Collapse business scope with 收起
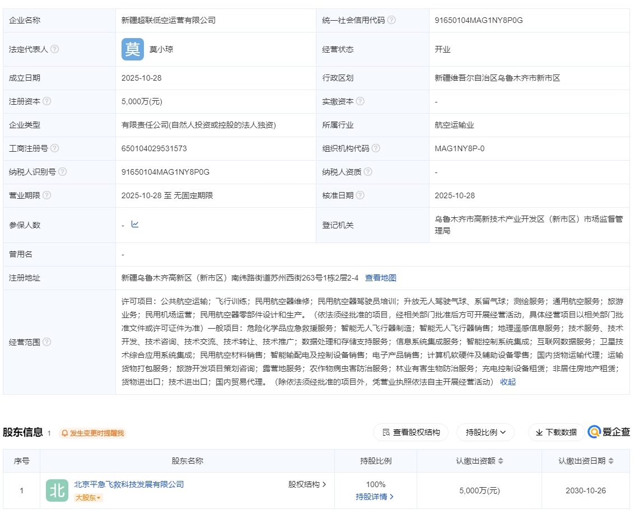The width and height of the screenshot is (639, 528). (507, 382)
